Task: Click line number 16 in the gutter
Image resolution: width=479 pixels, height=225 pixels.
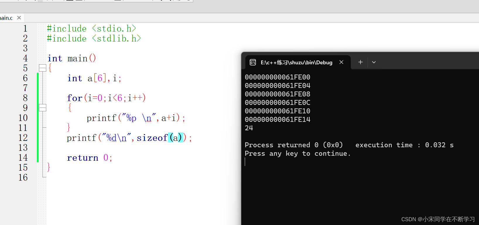Action: (x=23, y=177)
